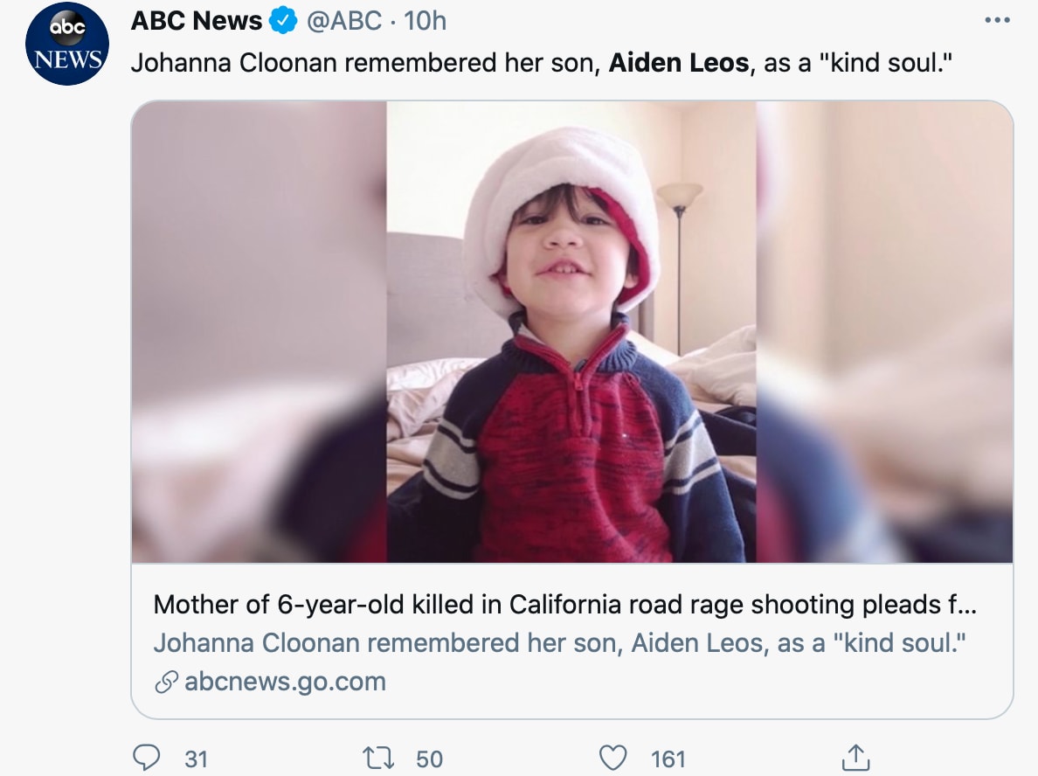Open the three-dot more options menu

pos(997,20)
